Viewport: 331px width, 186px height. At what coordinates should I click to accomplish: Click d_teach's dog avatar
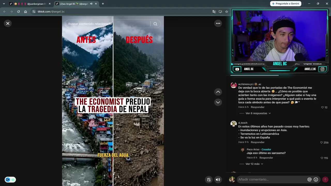point(234,124)
